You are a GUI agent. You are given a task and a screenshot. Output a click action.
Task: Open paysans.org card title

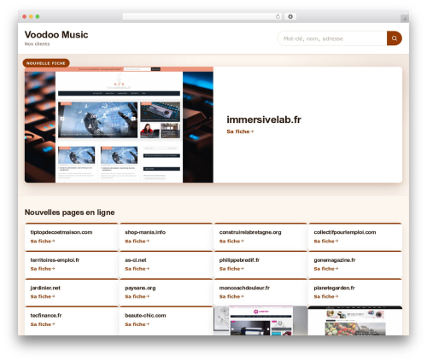140,288
